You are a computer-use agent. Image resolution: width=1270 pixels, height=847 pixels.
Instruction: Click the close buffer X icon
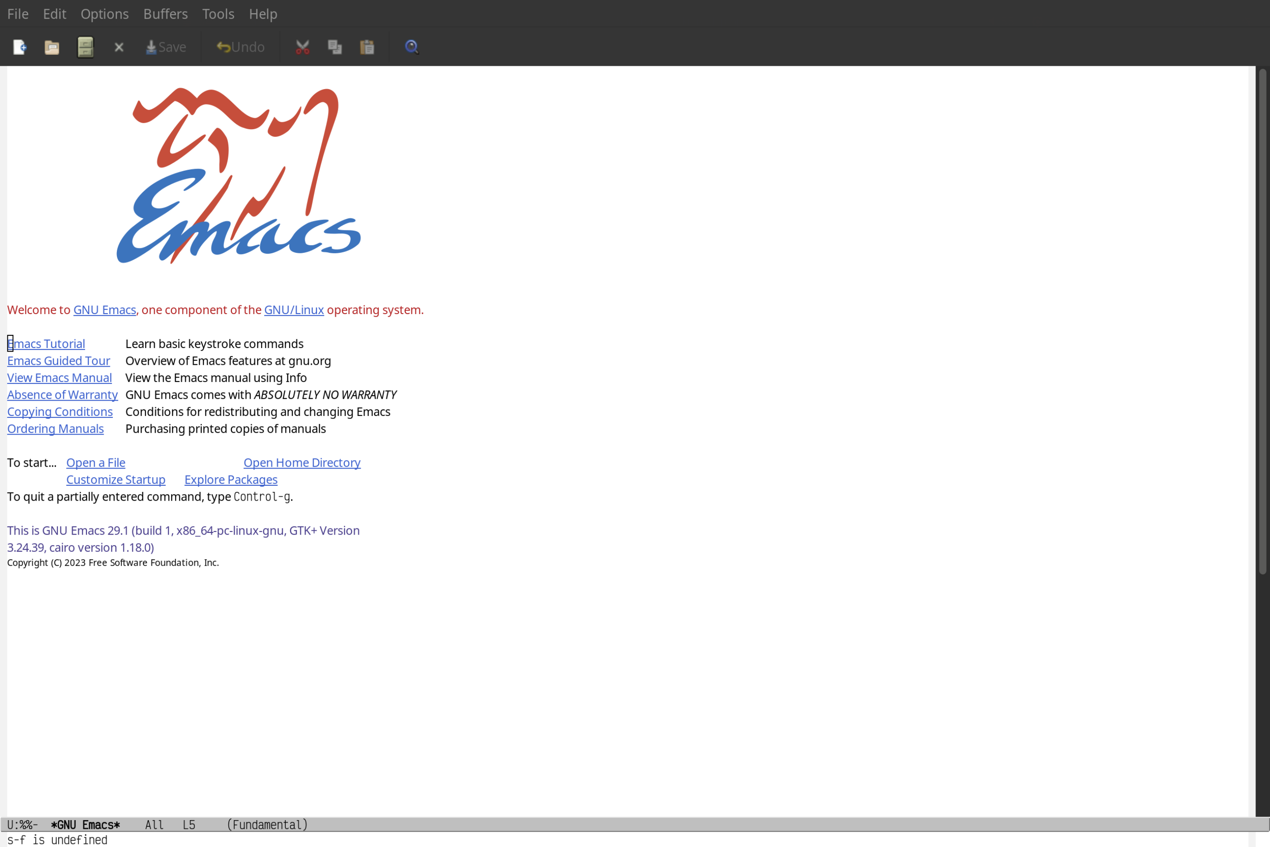pyautogui.click(x=118, y=46)
